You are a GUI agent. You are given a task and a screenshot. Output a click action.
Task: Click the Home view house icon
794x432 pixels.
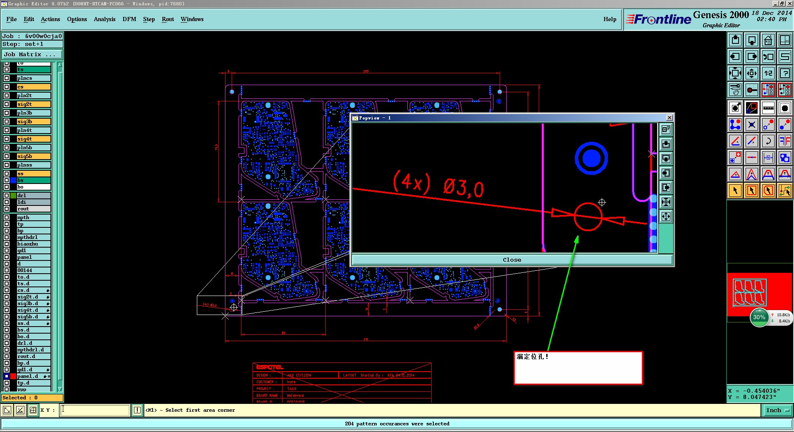pyautogui.click(x=768, y=40)
